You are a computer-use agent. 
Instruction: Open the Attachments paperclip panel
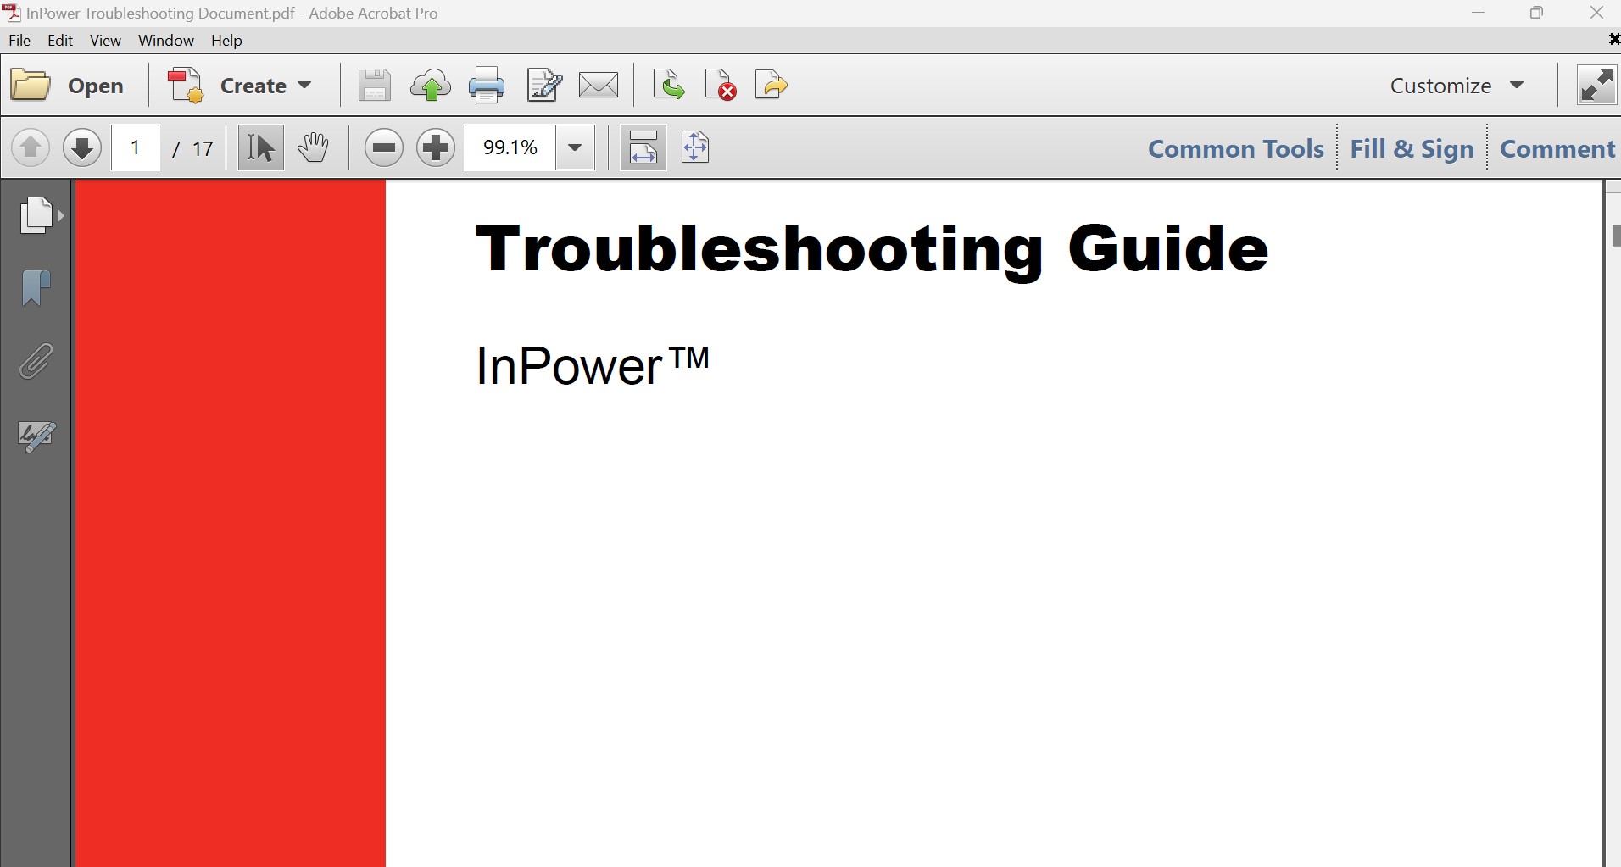tap(36, 362)
